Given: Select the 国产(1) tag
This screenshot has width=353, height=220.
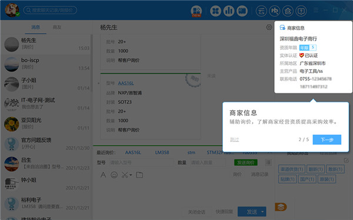Looking at the screenshot, I should (307, 179).
